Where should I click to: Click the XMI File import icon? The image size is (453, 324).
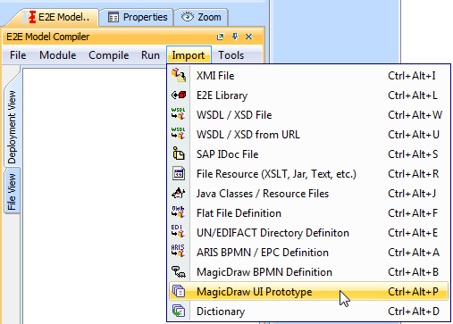pyautogui.click(x=179, y=75)
